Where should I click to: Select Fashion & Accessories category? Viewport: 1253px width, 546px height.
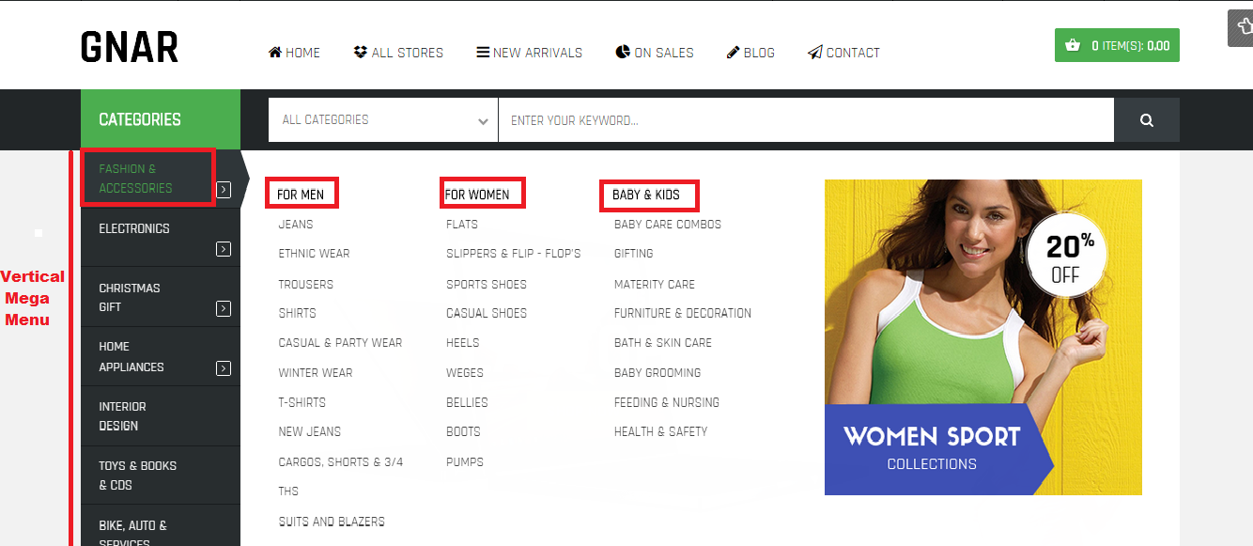pyautogui.click(x=136, y=179)
